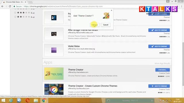Click the Secure padlock indicator
The height and width of the screenshot is (103, 184).
click(18, 6)
